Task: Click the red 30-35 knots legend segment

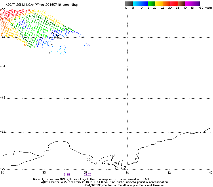Action: coord(174,3)
